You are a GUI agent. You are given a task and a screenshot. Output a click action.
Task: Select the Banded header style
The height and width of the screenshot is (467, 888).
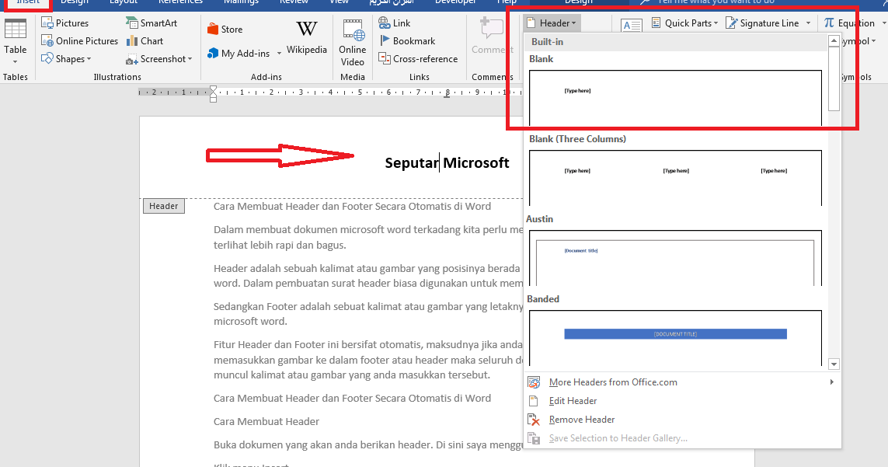click(675, 337)
